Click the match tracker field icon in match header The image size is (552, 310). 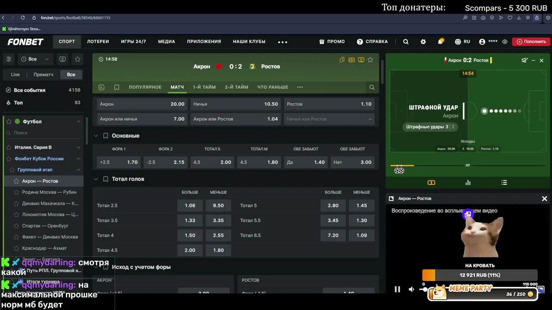tap(351, 60)
